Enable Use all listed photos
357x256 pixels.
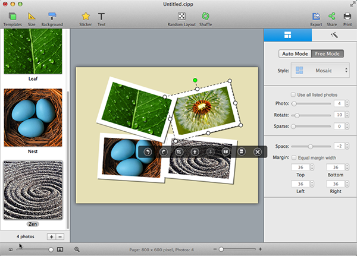292,94
